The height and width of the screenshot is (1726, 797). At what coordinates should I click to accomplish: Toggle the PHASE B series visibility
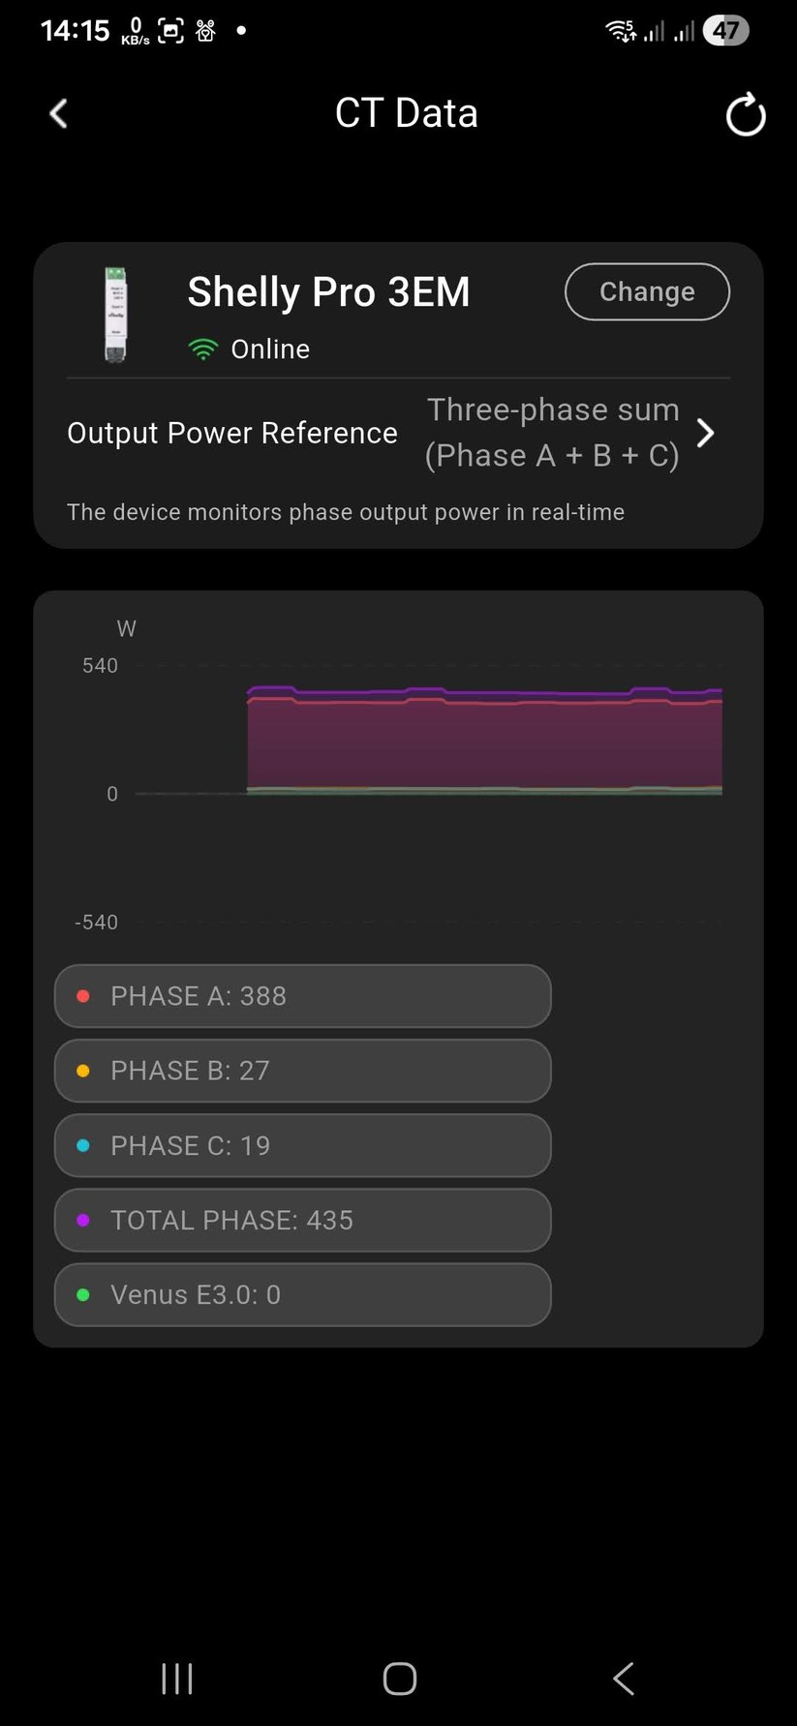click(301, 1071)
